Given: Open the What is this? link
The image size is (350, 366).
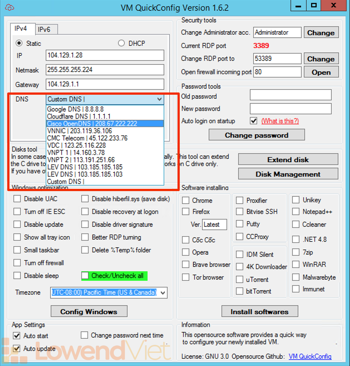Looking at the screenshot, I should point(280,121).
